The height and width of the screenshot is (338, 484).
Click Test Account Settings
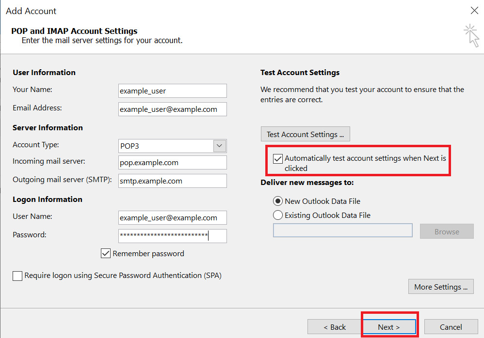coord(305,134)
